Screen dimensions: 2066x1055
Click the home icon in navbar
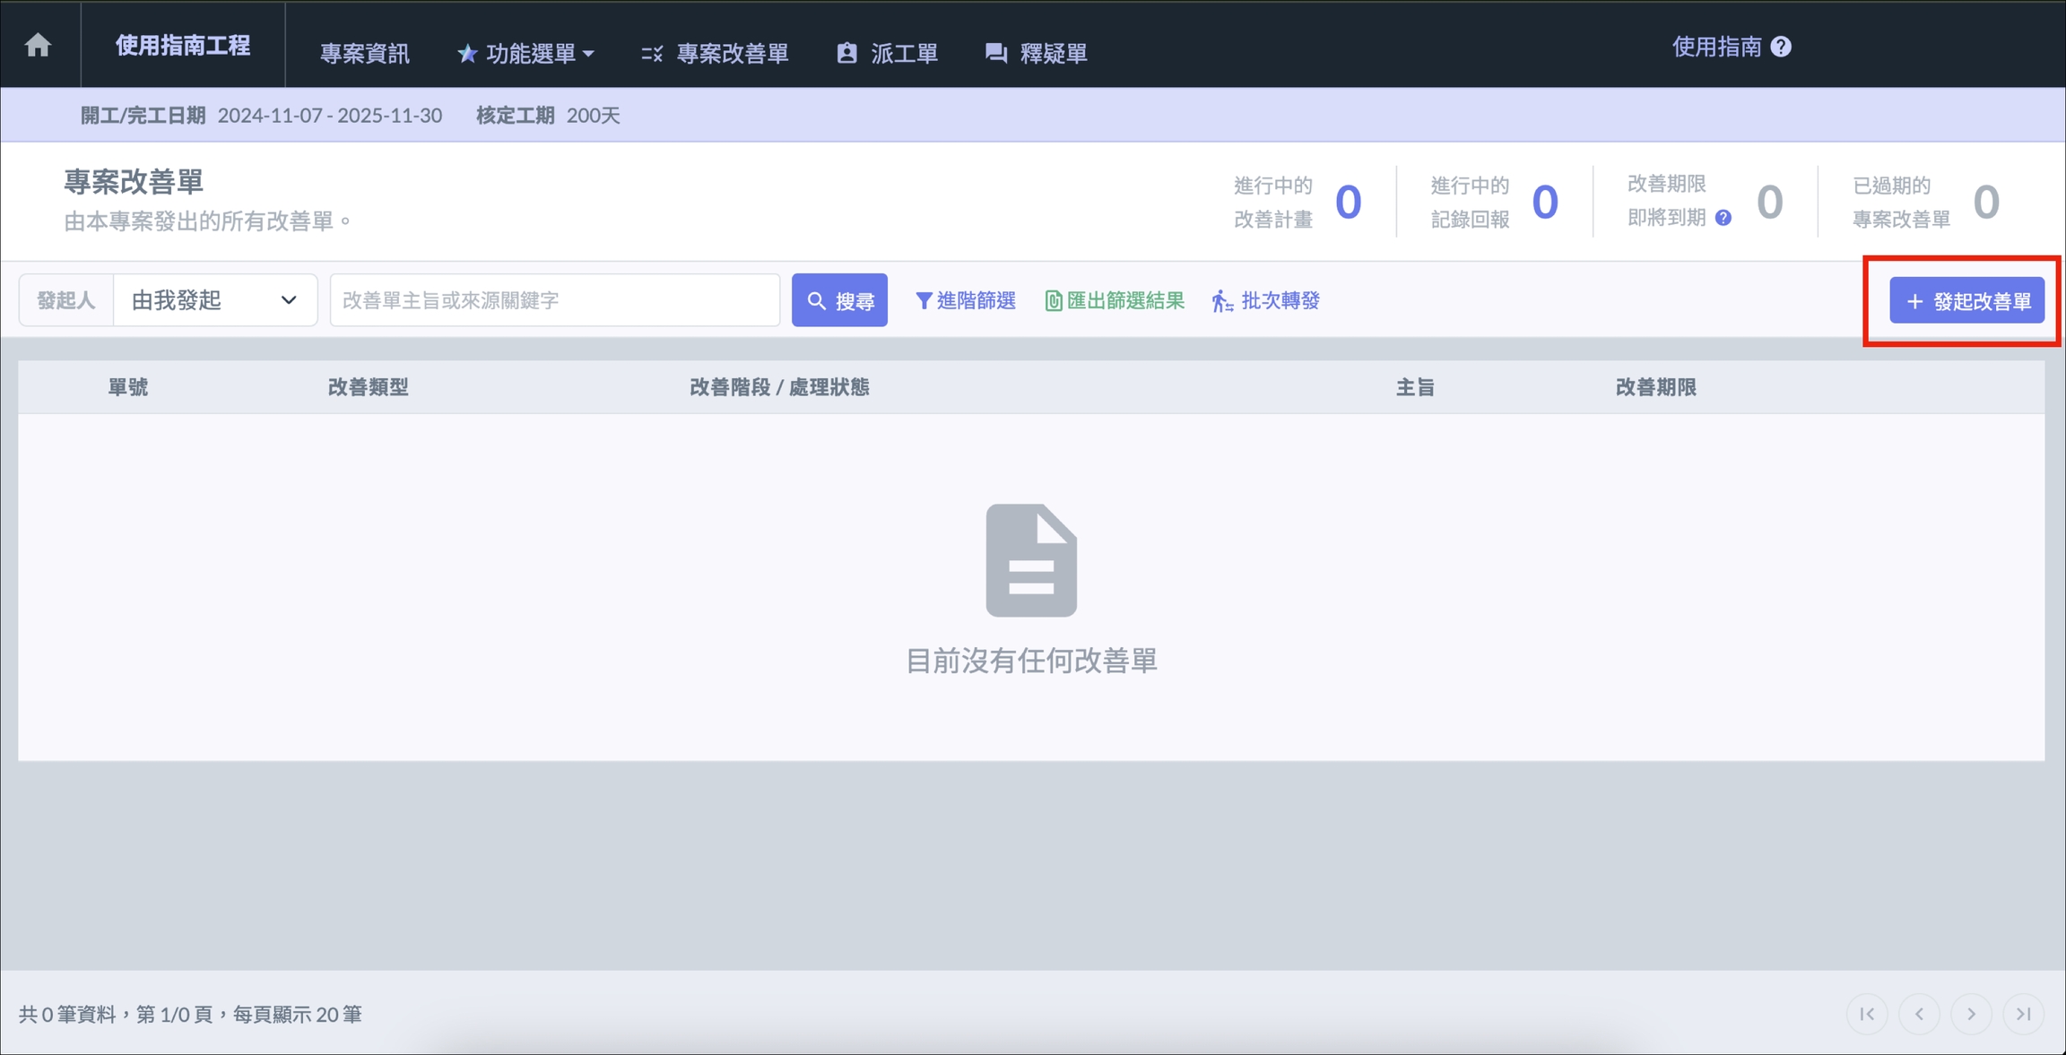tap(38, 45)
